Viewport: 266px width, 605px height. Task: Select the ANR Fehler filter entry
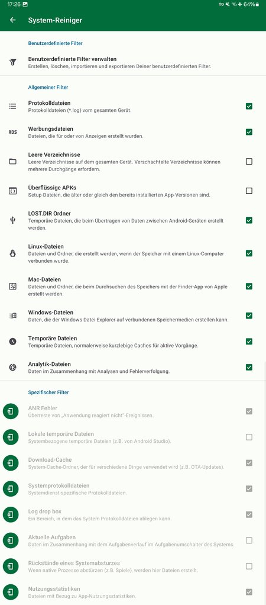click(133, 411)
